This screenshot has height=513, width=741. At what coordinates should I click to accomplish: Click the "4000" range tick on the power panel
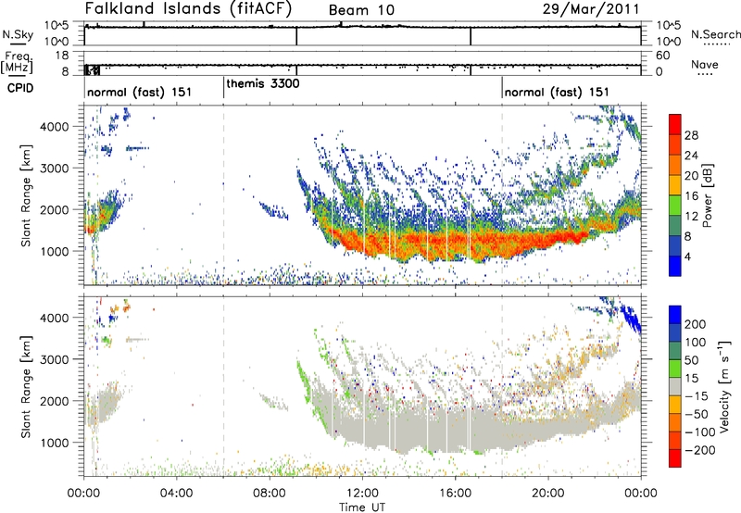coord(57,127)
